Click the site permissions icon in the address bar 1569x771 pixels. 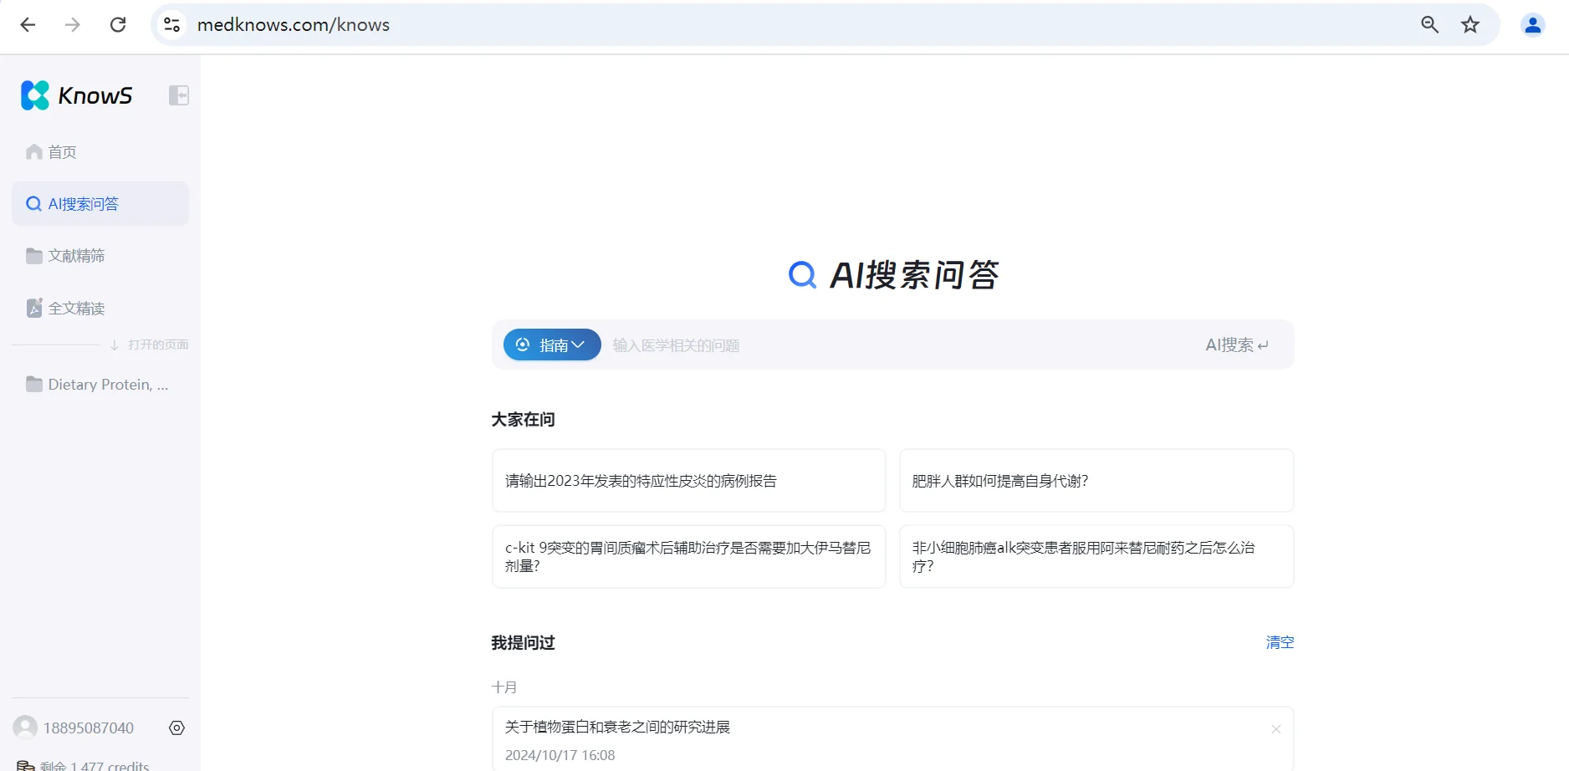point(171,24)
